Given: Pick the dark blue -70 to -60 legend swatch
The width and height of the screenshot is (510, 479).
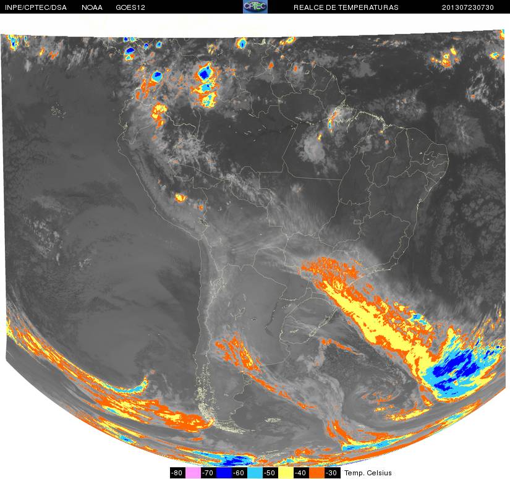Looking at the screenshot, I should point(224,473).
